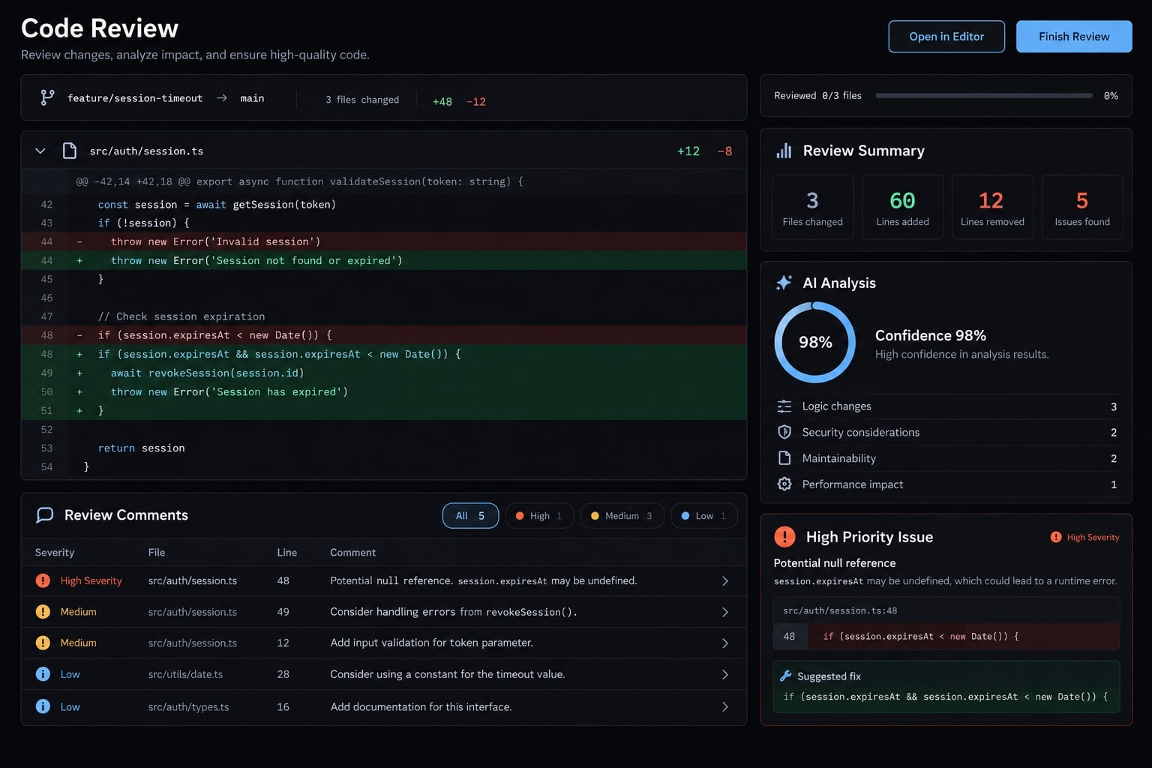Image resolution: width=1152 pixels, height=768 pixels.
Task: Click the src/auth/session.ts:48 code location label
Action: pos(840,610)
